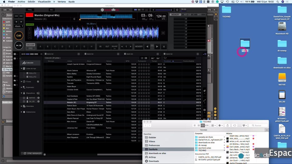Switch to CUE/LOOP panel mode
The height and width of the screenshot is (164, 292).
[x=30, y=45]
